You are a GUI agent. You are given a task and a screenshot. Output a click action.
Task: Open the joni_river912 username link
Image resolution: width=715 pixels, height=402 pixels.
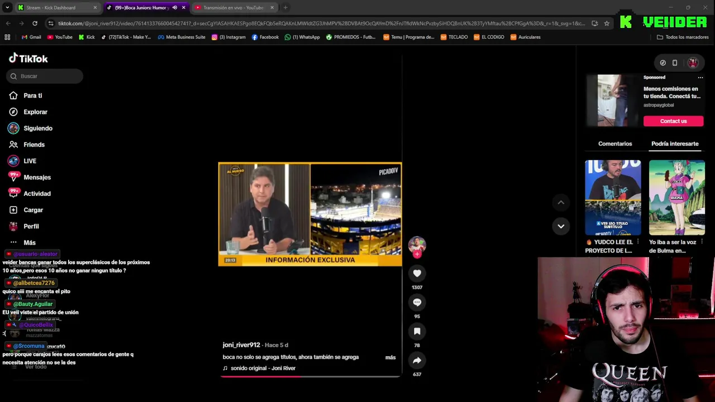pos(241,345)
